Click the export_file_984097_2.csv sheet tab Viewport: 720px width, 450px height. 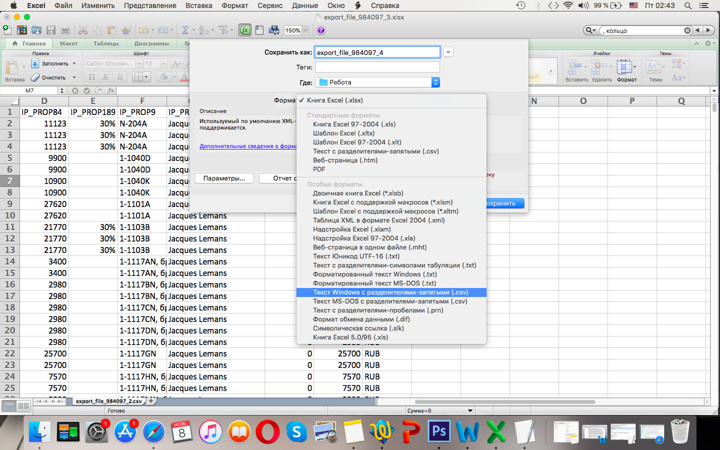point(108,401)
